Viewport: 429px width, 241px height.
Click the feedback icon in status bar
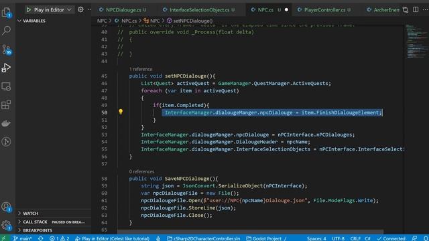[414, 238]
